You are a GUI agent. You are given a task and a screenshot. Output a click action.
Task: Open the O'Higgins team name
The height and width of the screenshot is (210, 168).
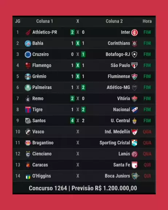tap(42, 176)
